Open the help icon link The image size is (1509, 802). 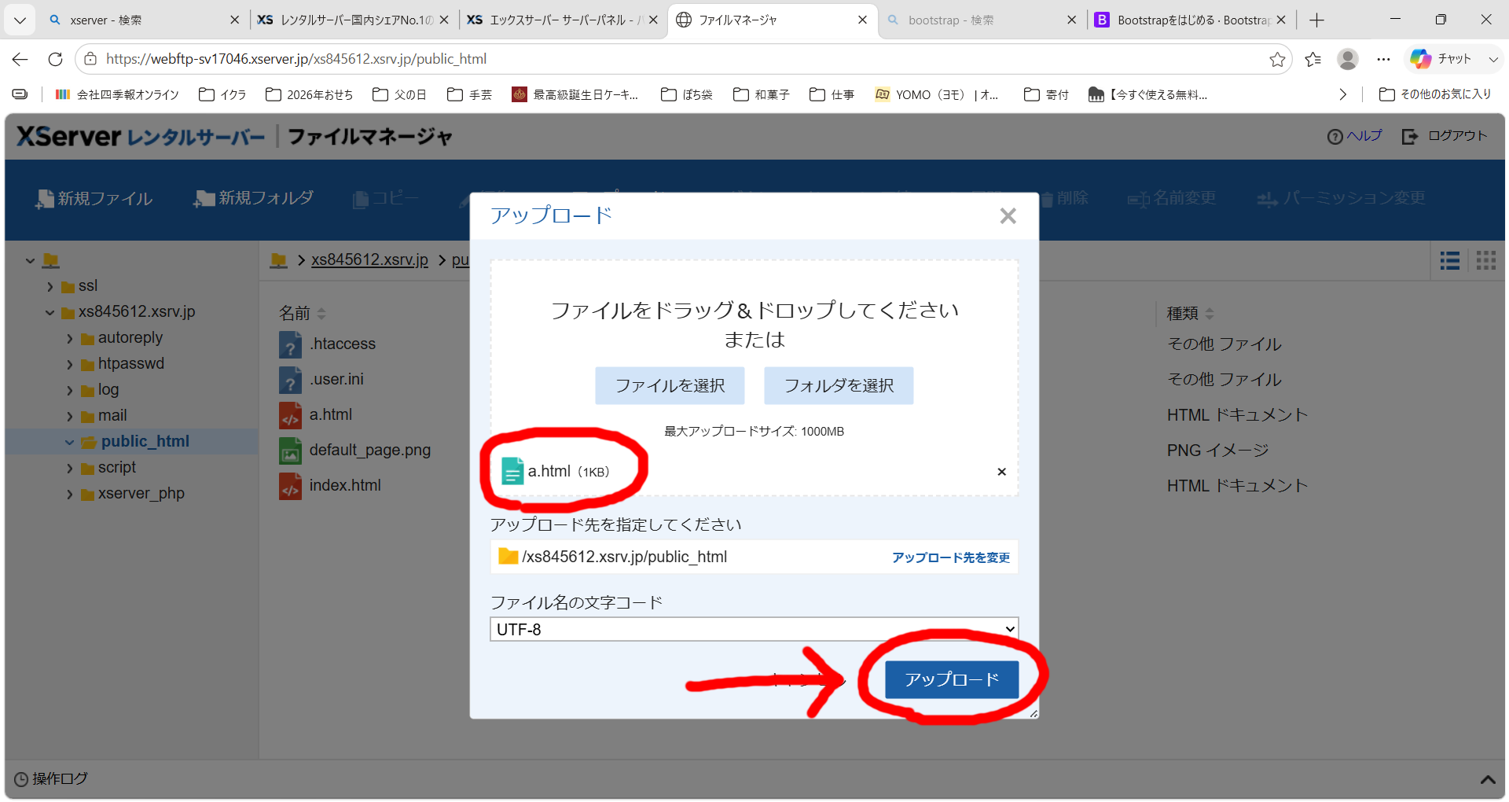point(1335,137)
